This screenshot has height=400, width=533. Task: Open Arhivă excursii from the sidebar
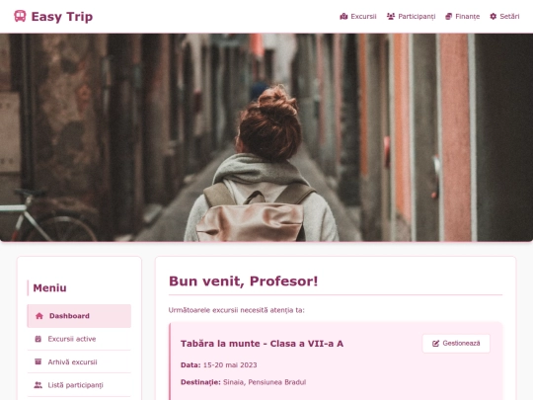(79, 361)
